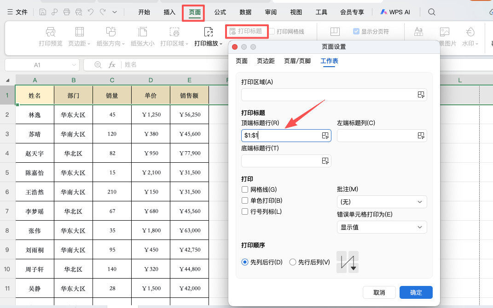Click the undo arrow icon
This screenshot has width=493, height=308.
(x=91, y=12)
